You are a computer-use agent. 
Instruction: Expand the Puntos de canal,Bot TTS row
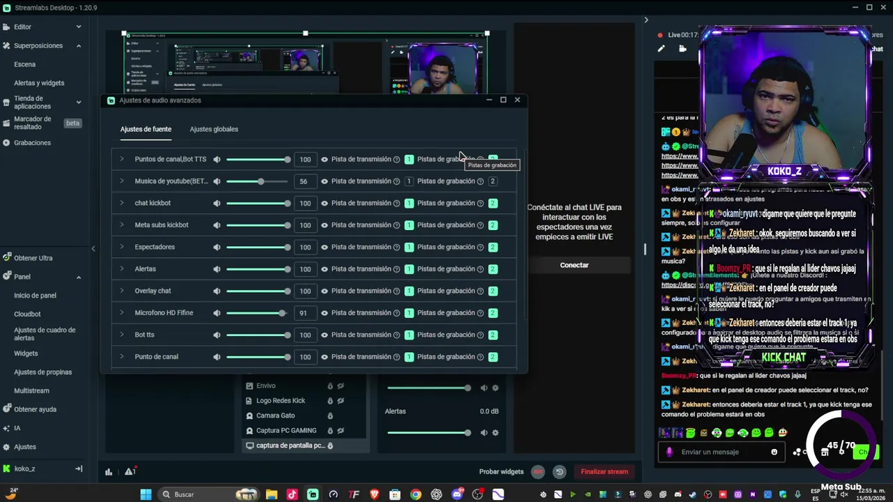121,160
